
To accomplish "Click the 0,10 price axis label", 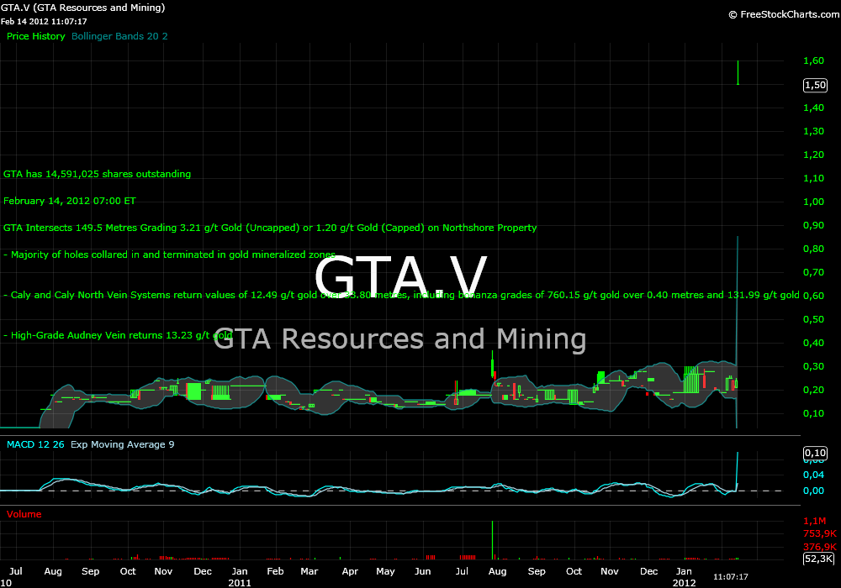I will coord(813,413).
